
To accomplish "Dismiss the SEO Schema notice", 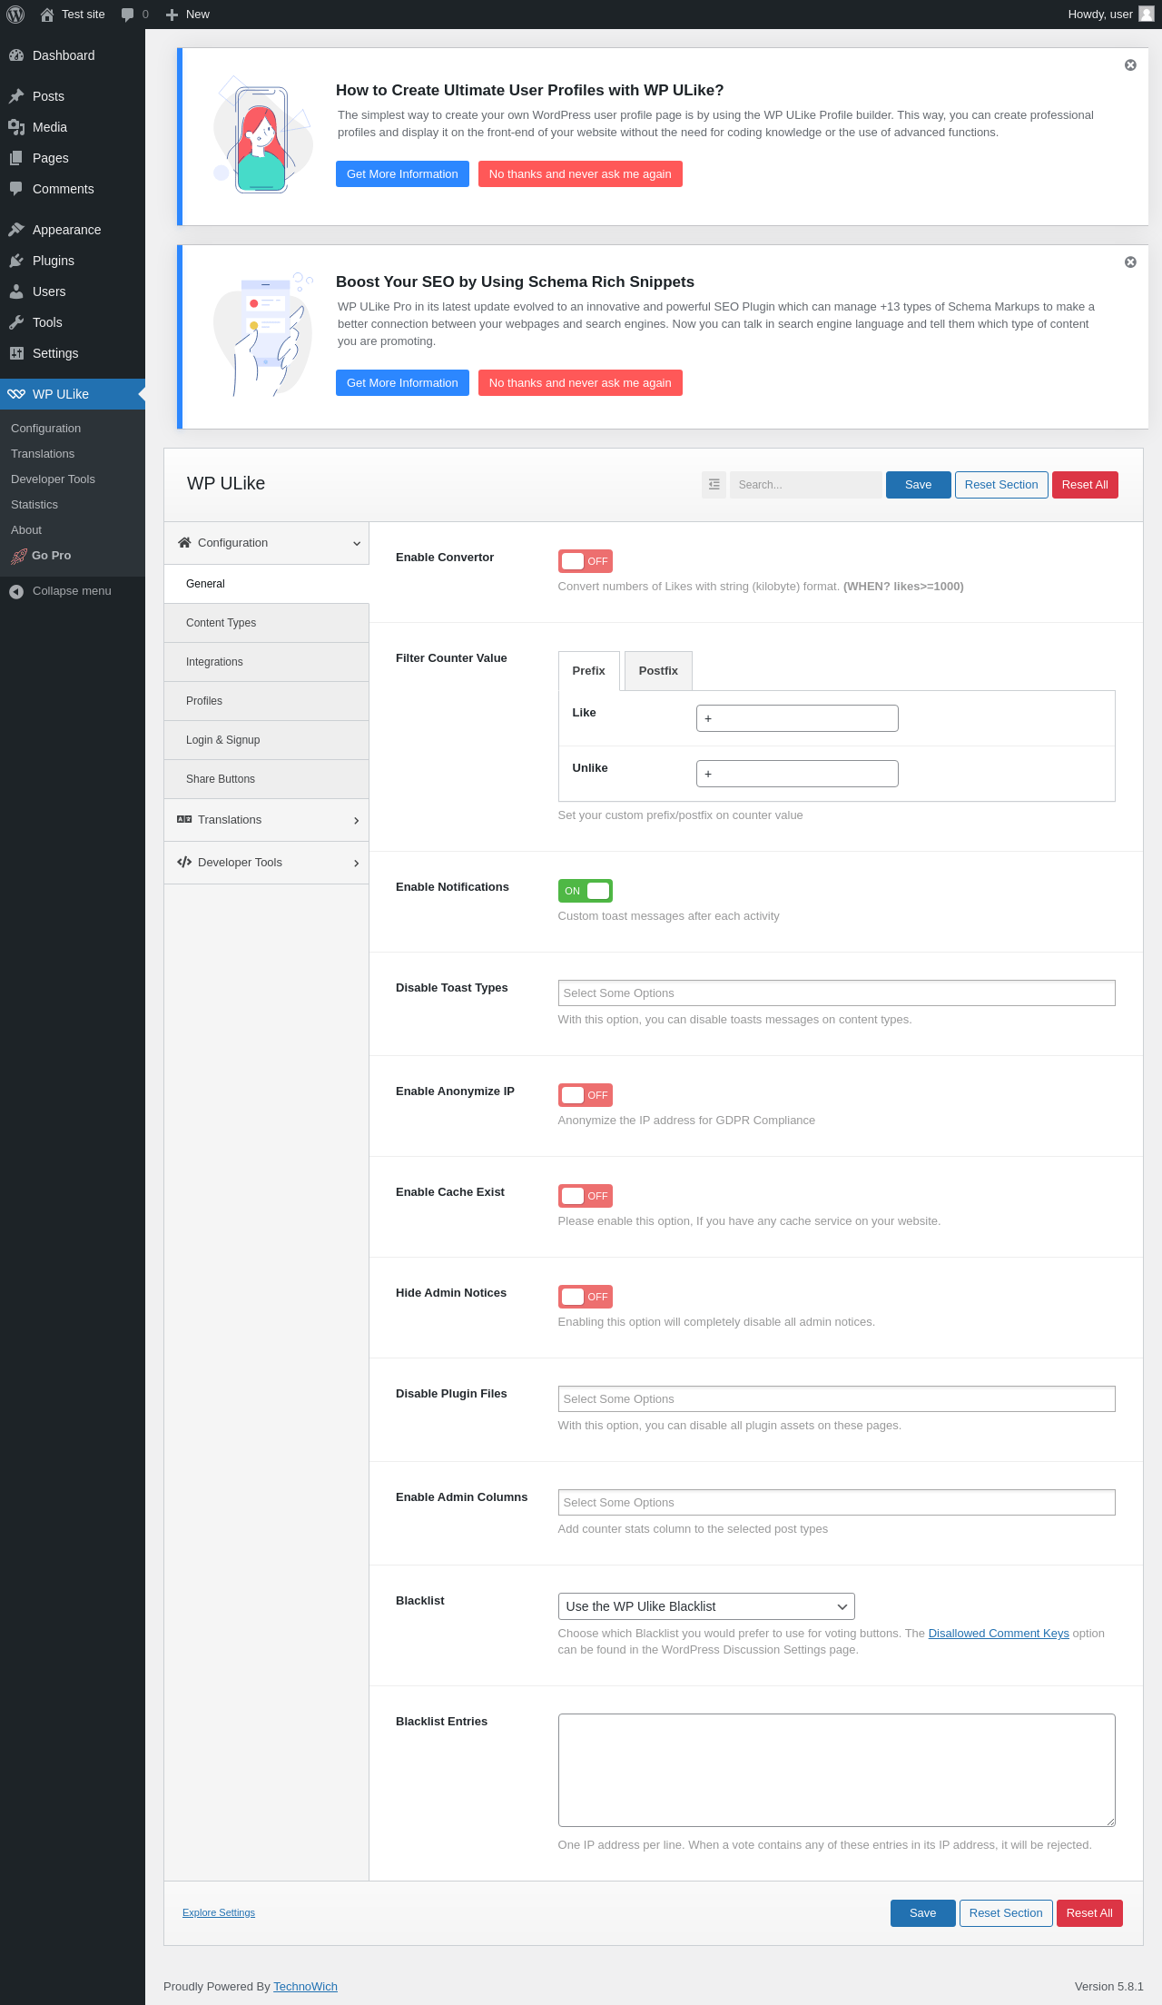I will click(1130, 262).
